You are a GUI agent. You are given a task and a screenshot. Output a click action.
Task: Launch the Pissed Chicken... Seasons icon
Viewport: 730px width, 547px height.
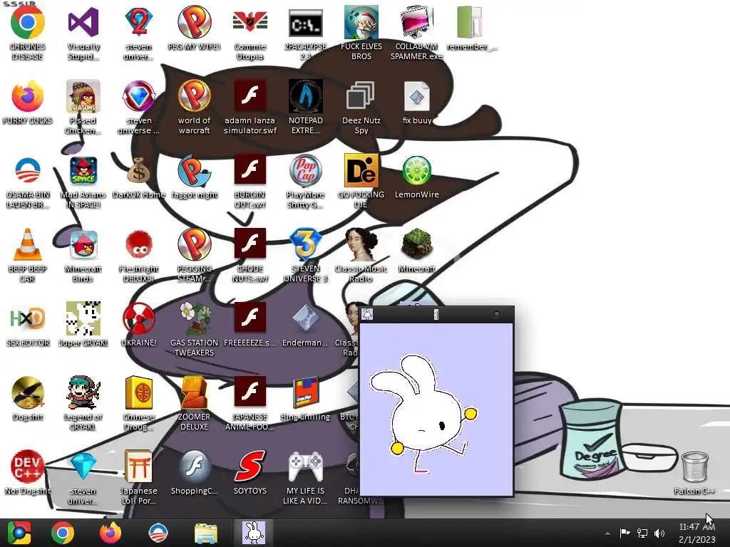click(83, 96)
